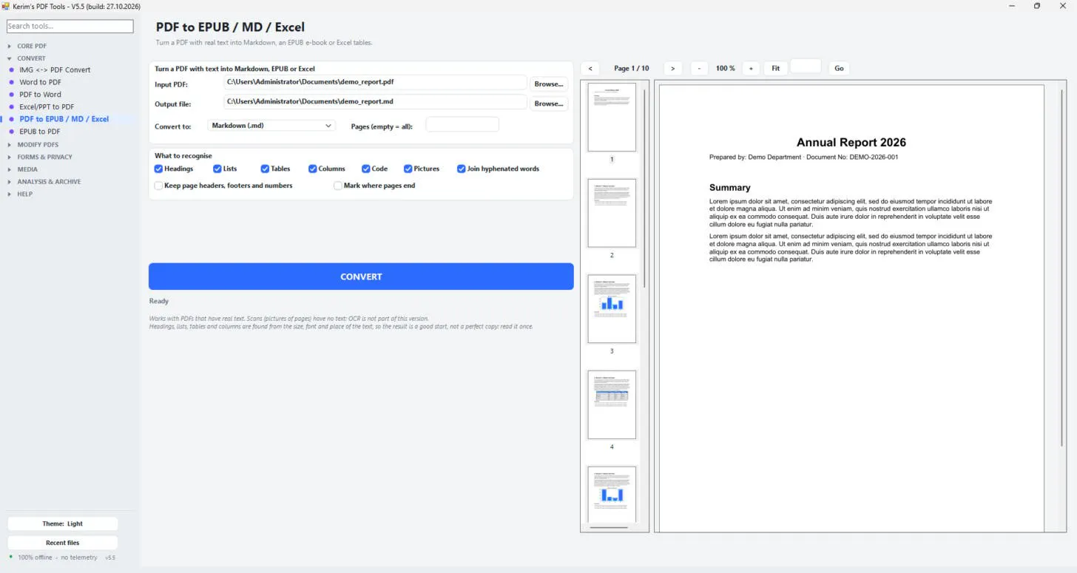Click the Pages (empty = all) field
The width and height of the screenshot is (1077, 573).
(462, 125)
